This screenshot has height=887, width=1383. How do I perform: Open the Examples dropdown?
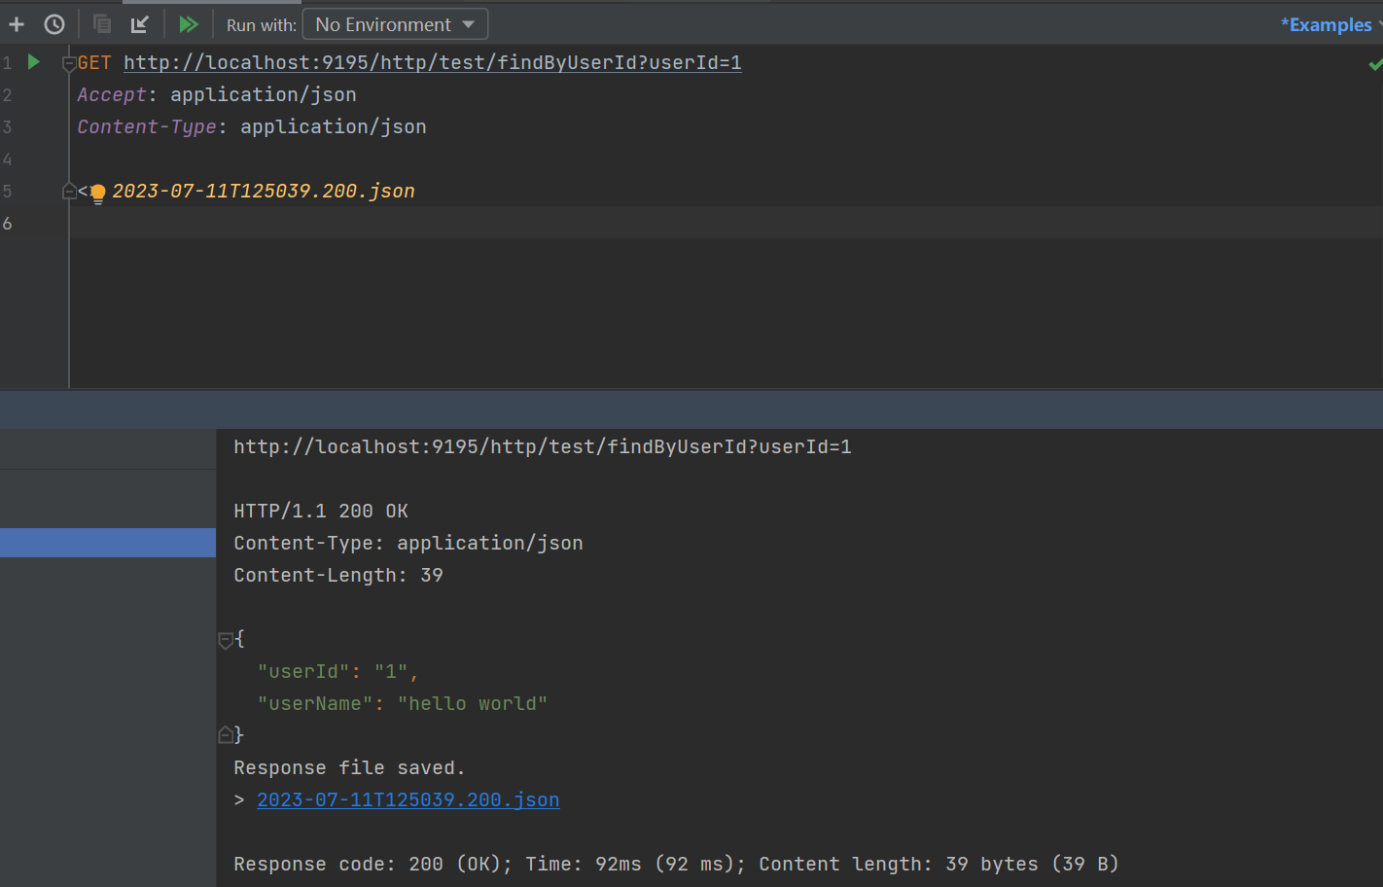(1329, 24)
